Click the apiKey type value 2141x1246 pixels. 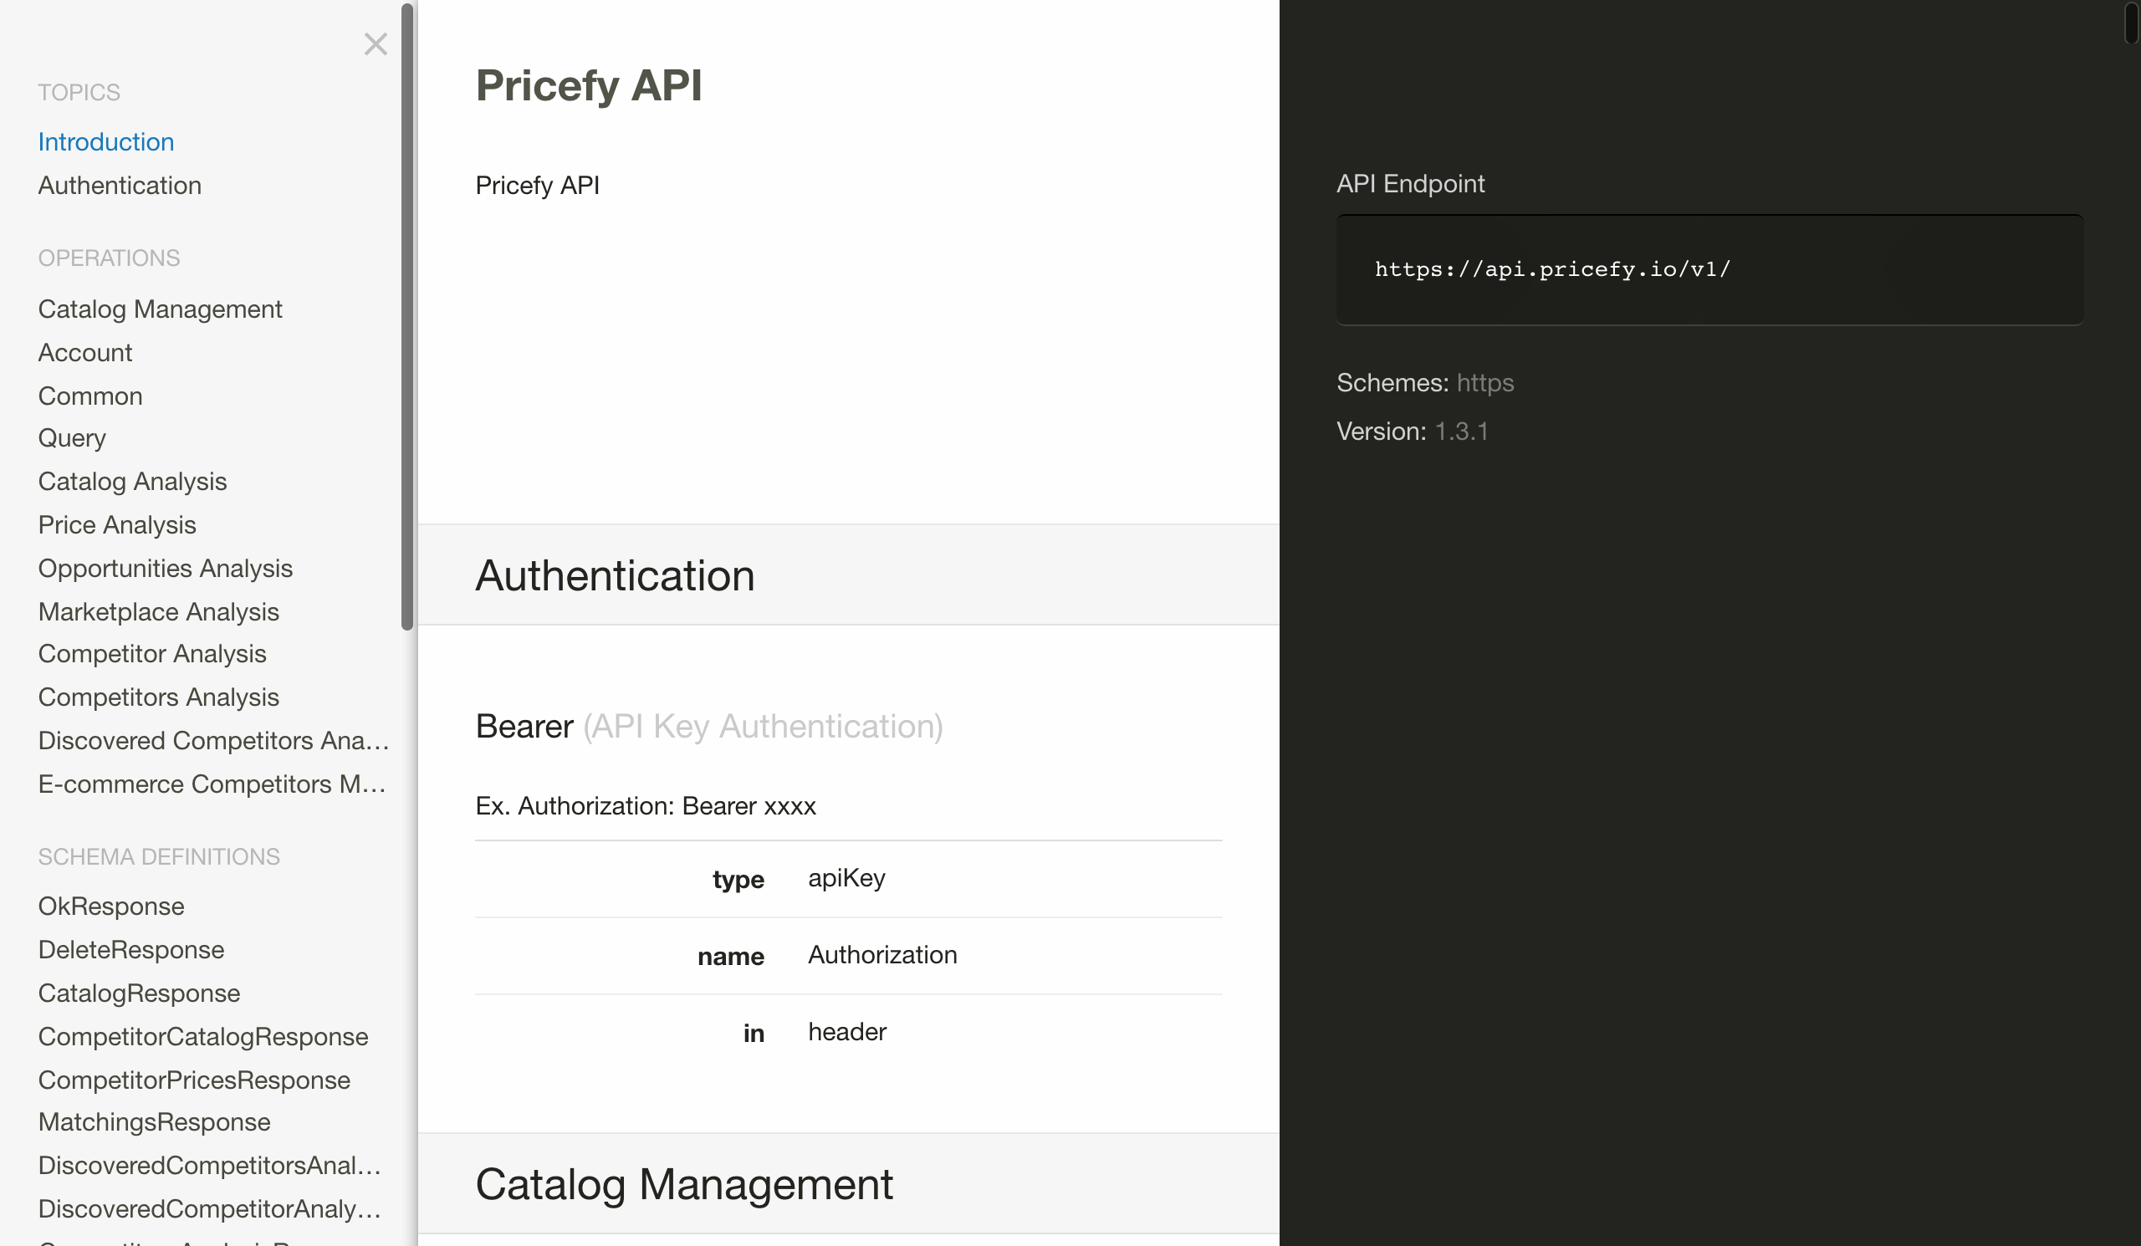[846, 878]
